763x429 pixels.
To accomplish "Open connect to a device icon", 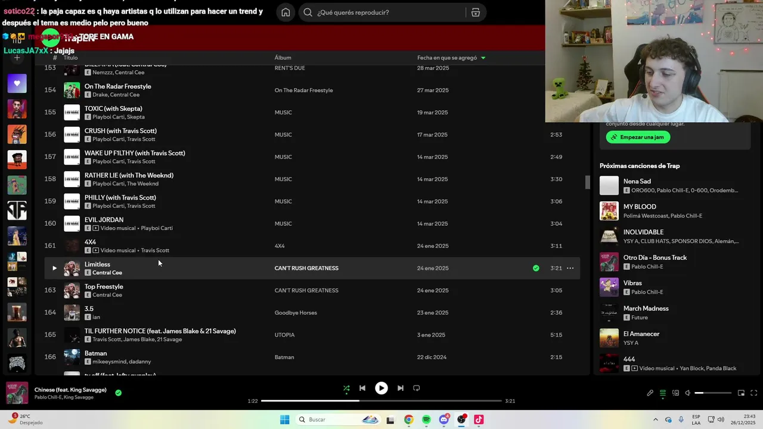I will pos(675,393).
